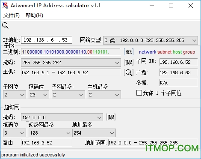Image resolution: width=201 pixels, height=159 pixels.
Task: Click the status bar text "program initialized successfuly"
Action: pos(33,155)
